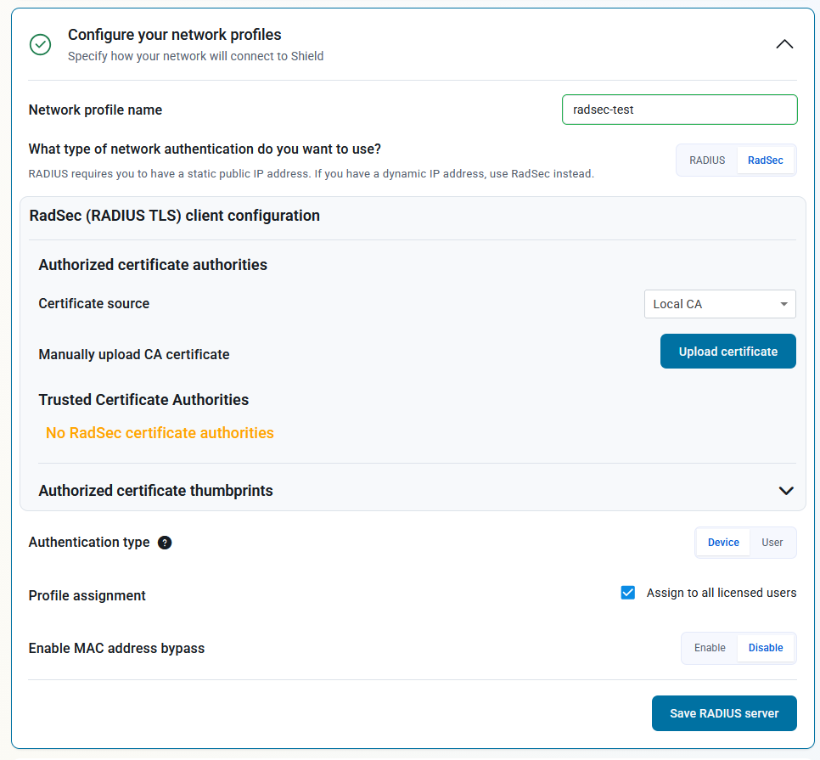Select RadSec authentication option
Image resolution: width=820 pixels, height=760 pixels.
pyautogui.click(x=765, y=160)
